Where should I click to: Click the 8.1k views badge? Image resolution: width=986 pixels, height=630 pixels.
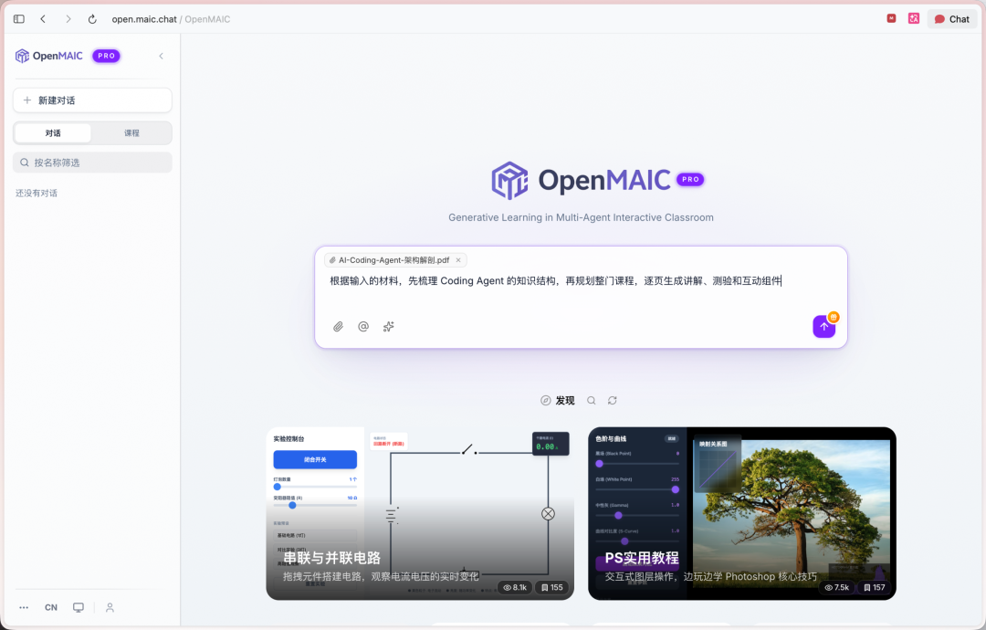[x=515, y=587]
